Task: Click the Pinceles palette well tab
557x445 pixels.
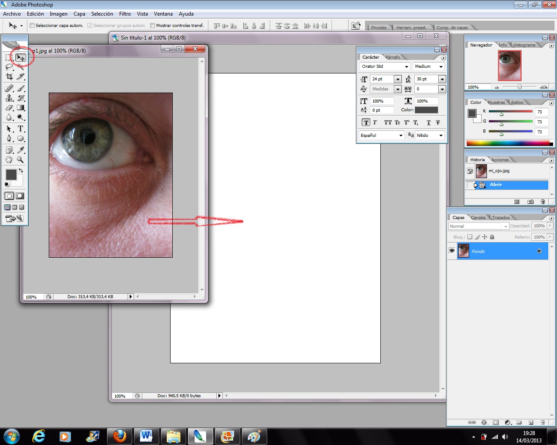Action: (x=379, y=27)
